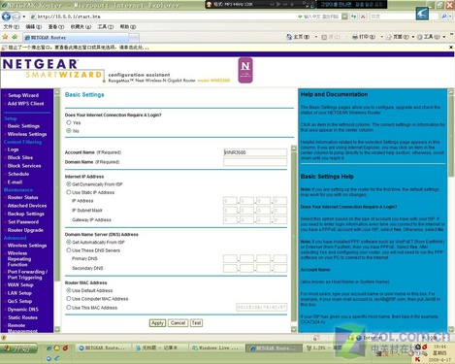Click the Windows Start (开始) button
Screen dimensions: 455x364
(x=18, y=348)
